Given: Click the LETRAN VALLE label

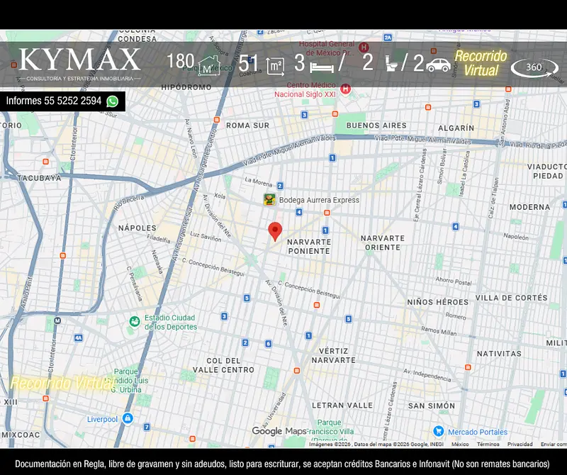Looking at the screenshot, I should point(342,406).
